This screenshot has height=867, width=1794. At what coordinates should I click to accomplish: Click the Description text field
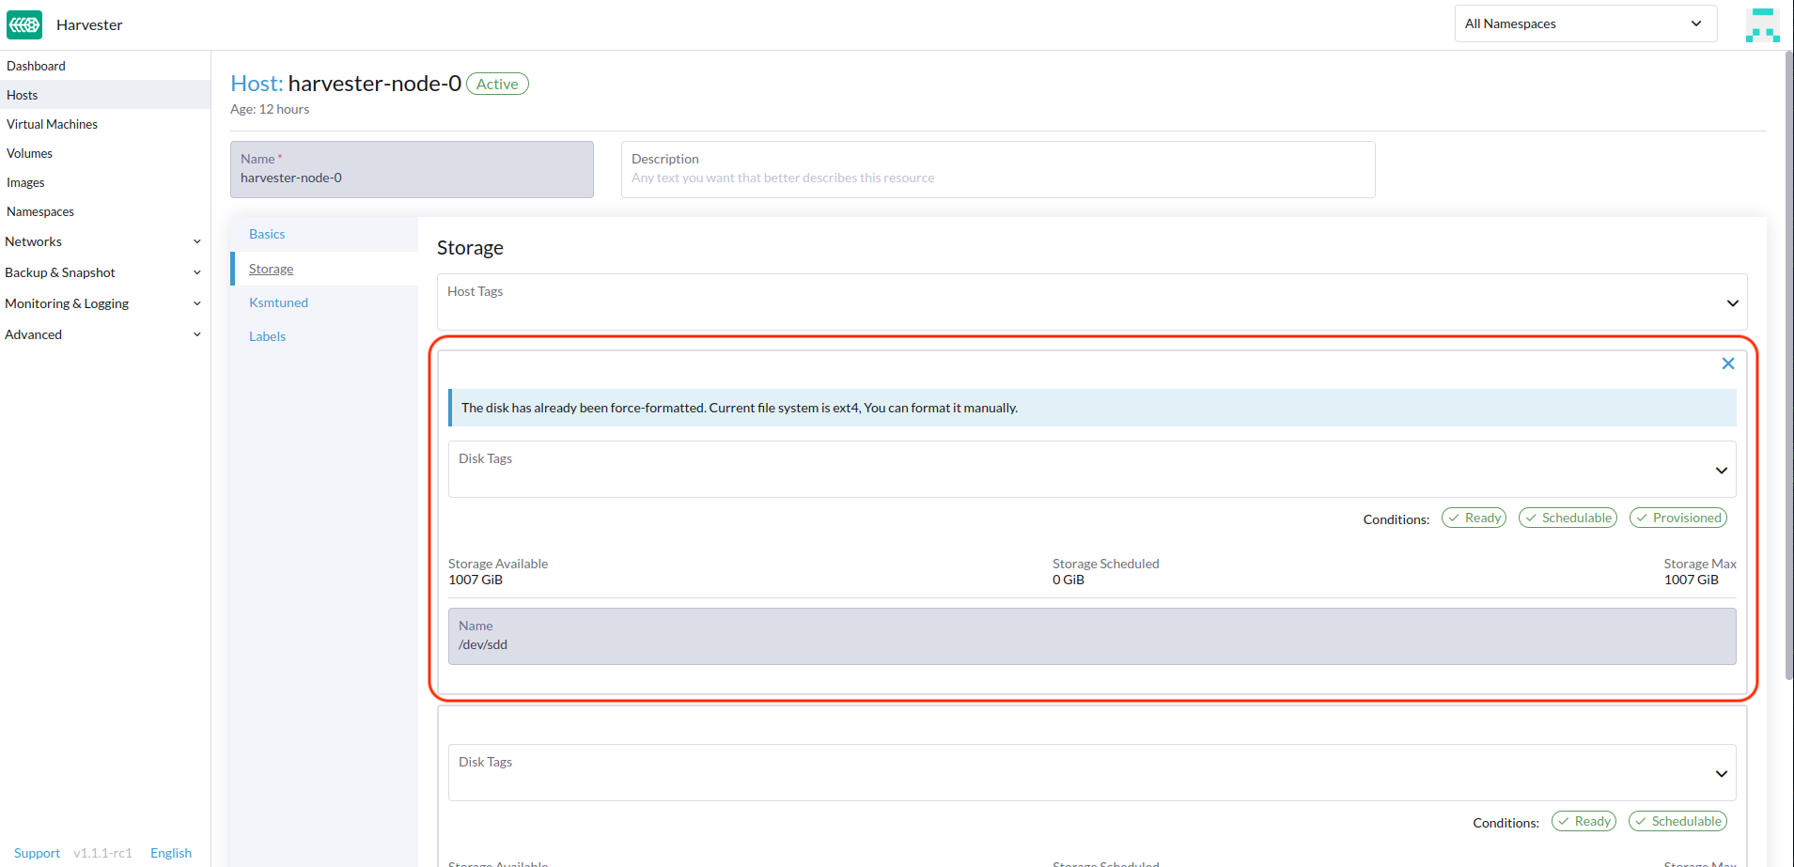point(997,178)
